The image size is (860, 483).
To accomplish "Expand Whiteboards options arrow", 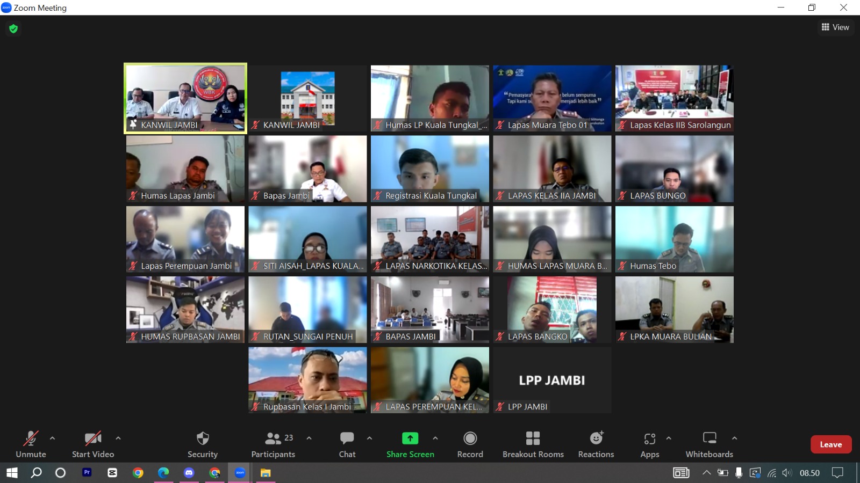I will coord(734,438).
